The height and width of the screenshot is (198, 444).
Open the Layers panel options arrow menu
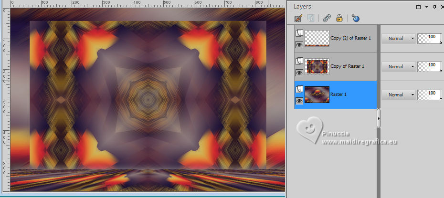(x=426, y=7)
